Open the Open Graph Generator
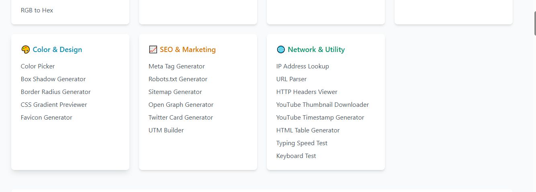536x192 pixels. (x=181, y=105)
